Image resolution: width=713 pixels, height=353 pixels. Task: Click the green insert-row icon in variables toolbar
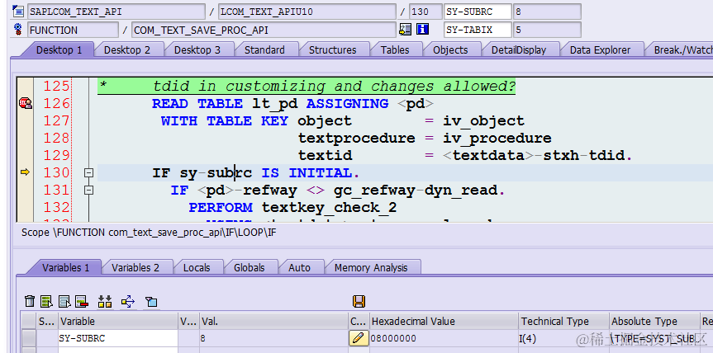[x=46, y=301]
